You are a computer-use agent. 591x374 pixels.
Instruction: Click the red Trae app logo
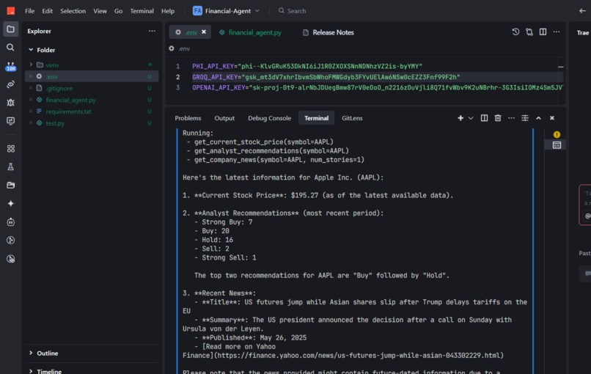(x=11, y=11)
